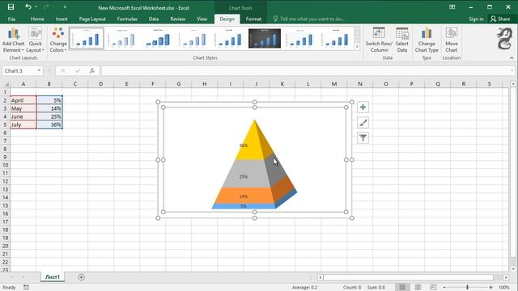This screenshot has height=291, width=518.
Task: Select the row 10 header
Action: (5, 165)
